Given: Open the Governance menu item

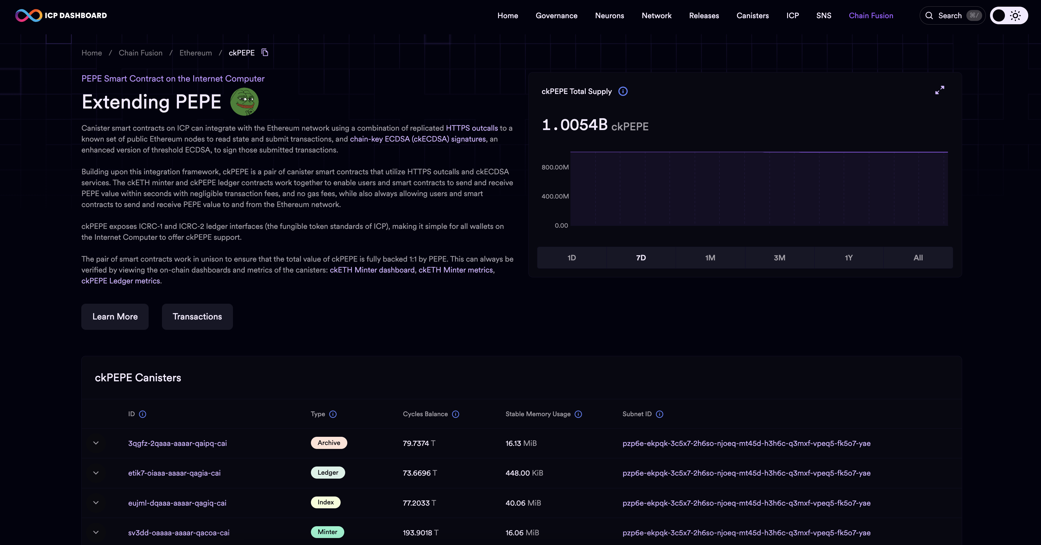Looking at the screenshot, I should pos(557,15).
